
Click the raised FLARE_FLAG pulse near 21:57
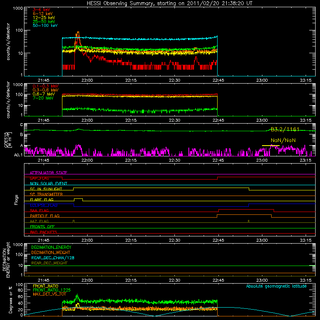[x=78, y=198]
